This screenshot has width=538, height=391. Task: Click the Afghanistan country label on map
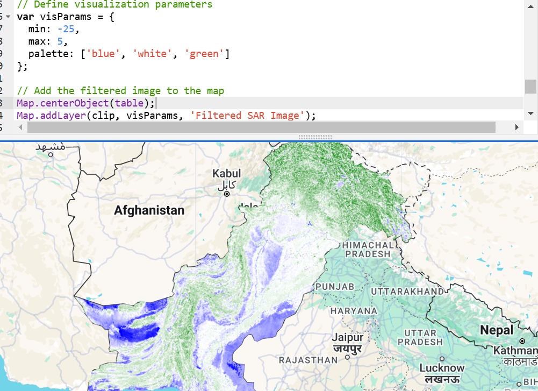(149, 210)
